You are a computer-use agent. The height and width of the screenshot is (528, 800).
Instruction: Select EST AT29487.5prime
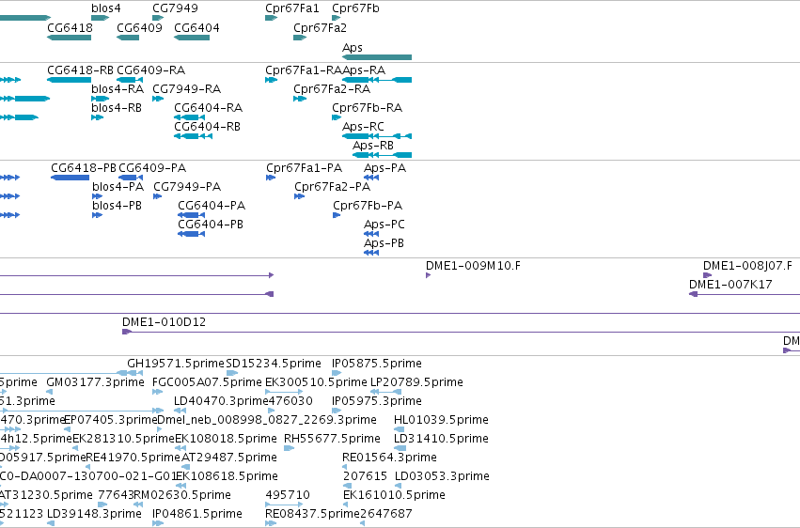229,458
